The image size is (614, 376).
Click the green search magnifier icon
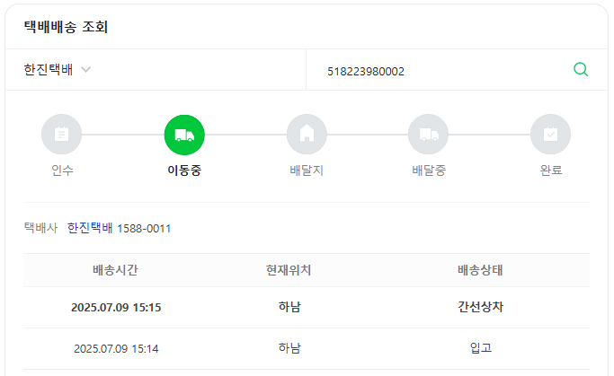[x=581, y=70]
